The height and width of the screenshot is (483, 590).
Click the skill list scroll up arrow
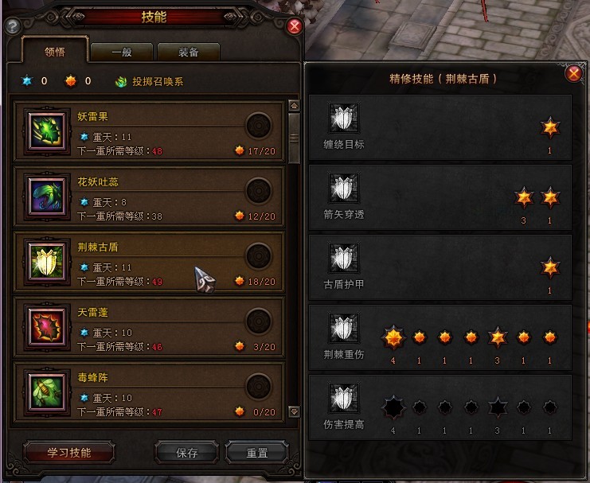[x=294, y=106]
